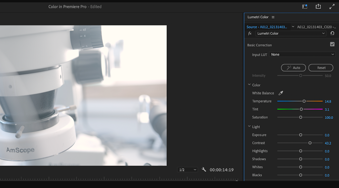Click the Intensity slider handle

(300, 75)
